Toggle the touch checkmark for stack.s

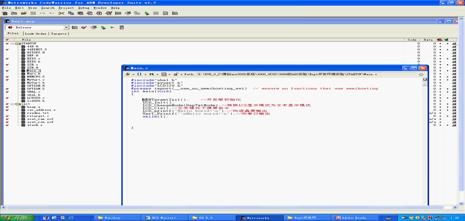point(7,125)
